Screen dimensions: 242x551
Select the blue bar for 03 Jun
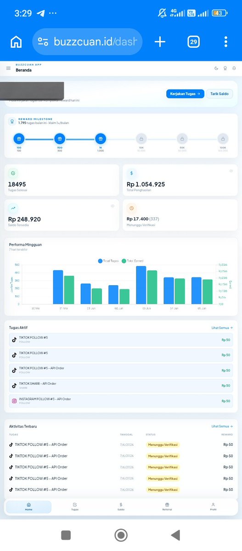click(x=141, y=285)
